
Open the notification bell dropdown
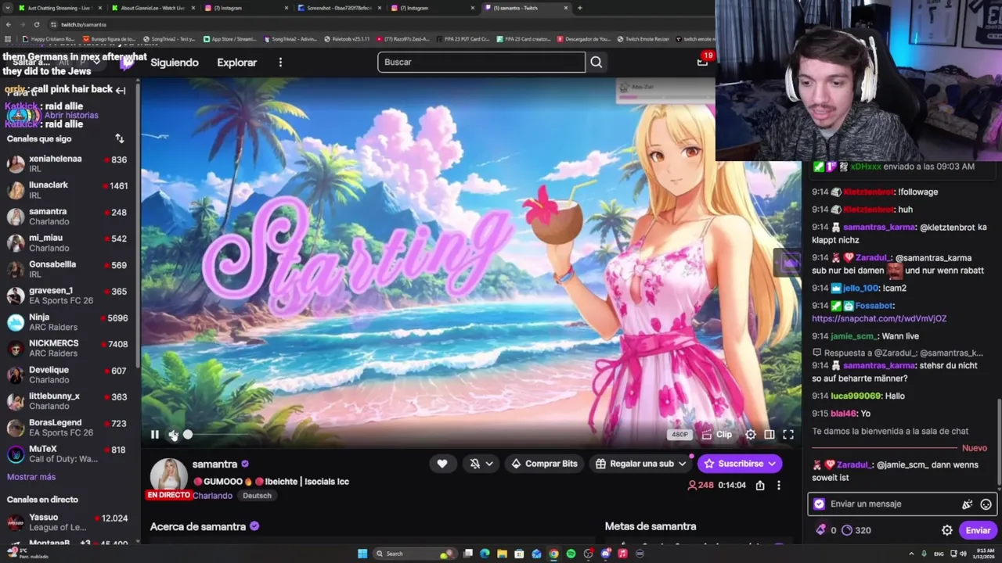481,464
